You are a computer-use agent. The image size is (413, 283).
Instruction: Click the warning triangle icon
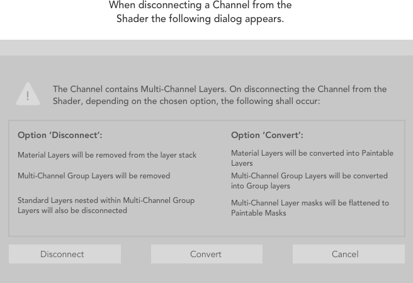point(28,95)
